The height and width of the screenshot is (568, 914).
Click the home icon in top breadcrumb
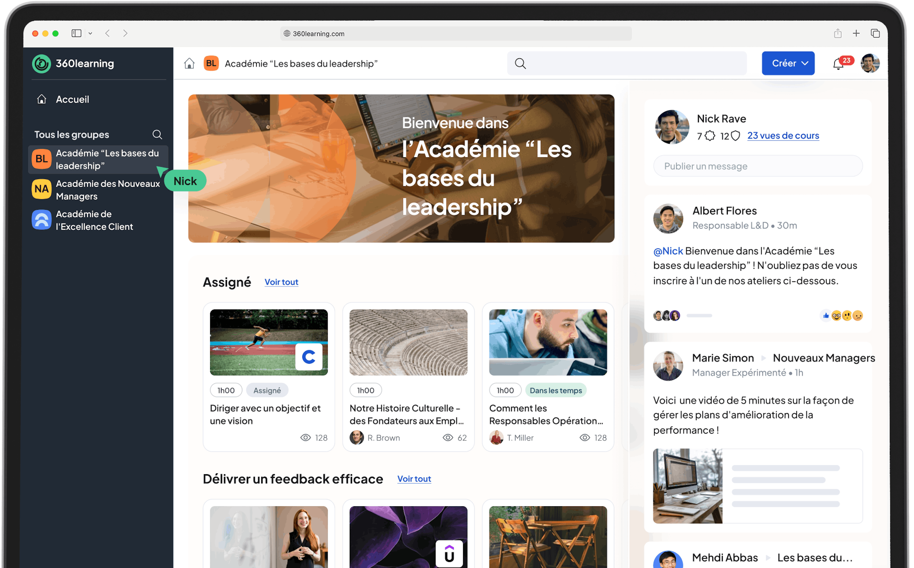(x=189, y=64)
